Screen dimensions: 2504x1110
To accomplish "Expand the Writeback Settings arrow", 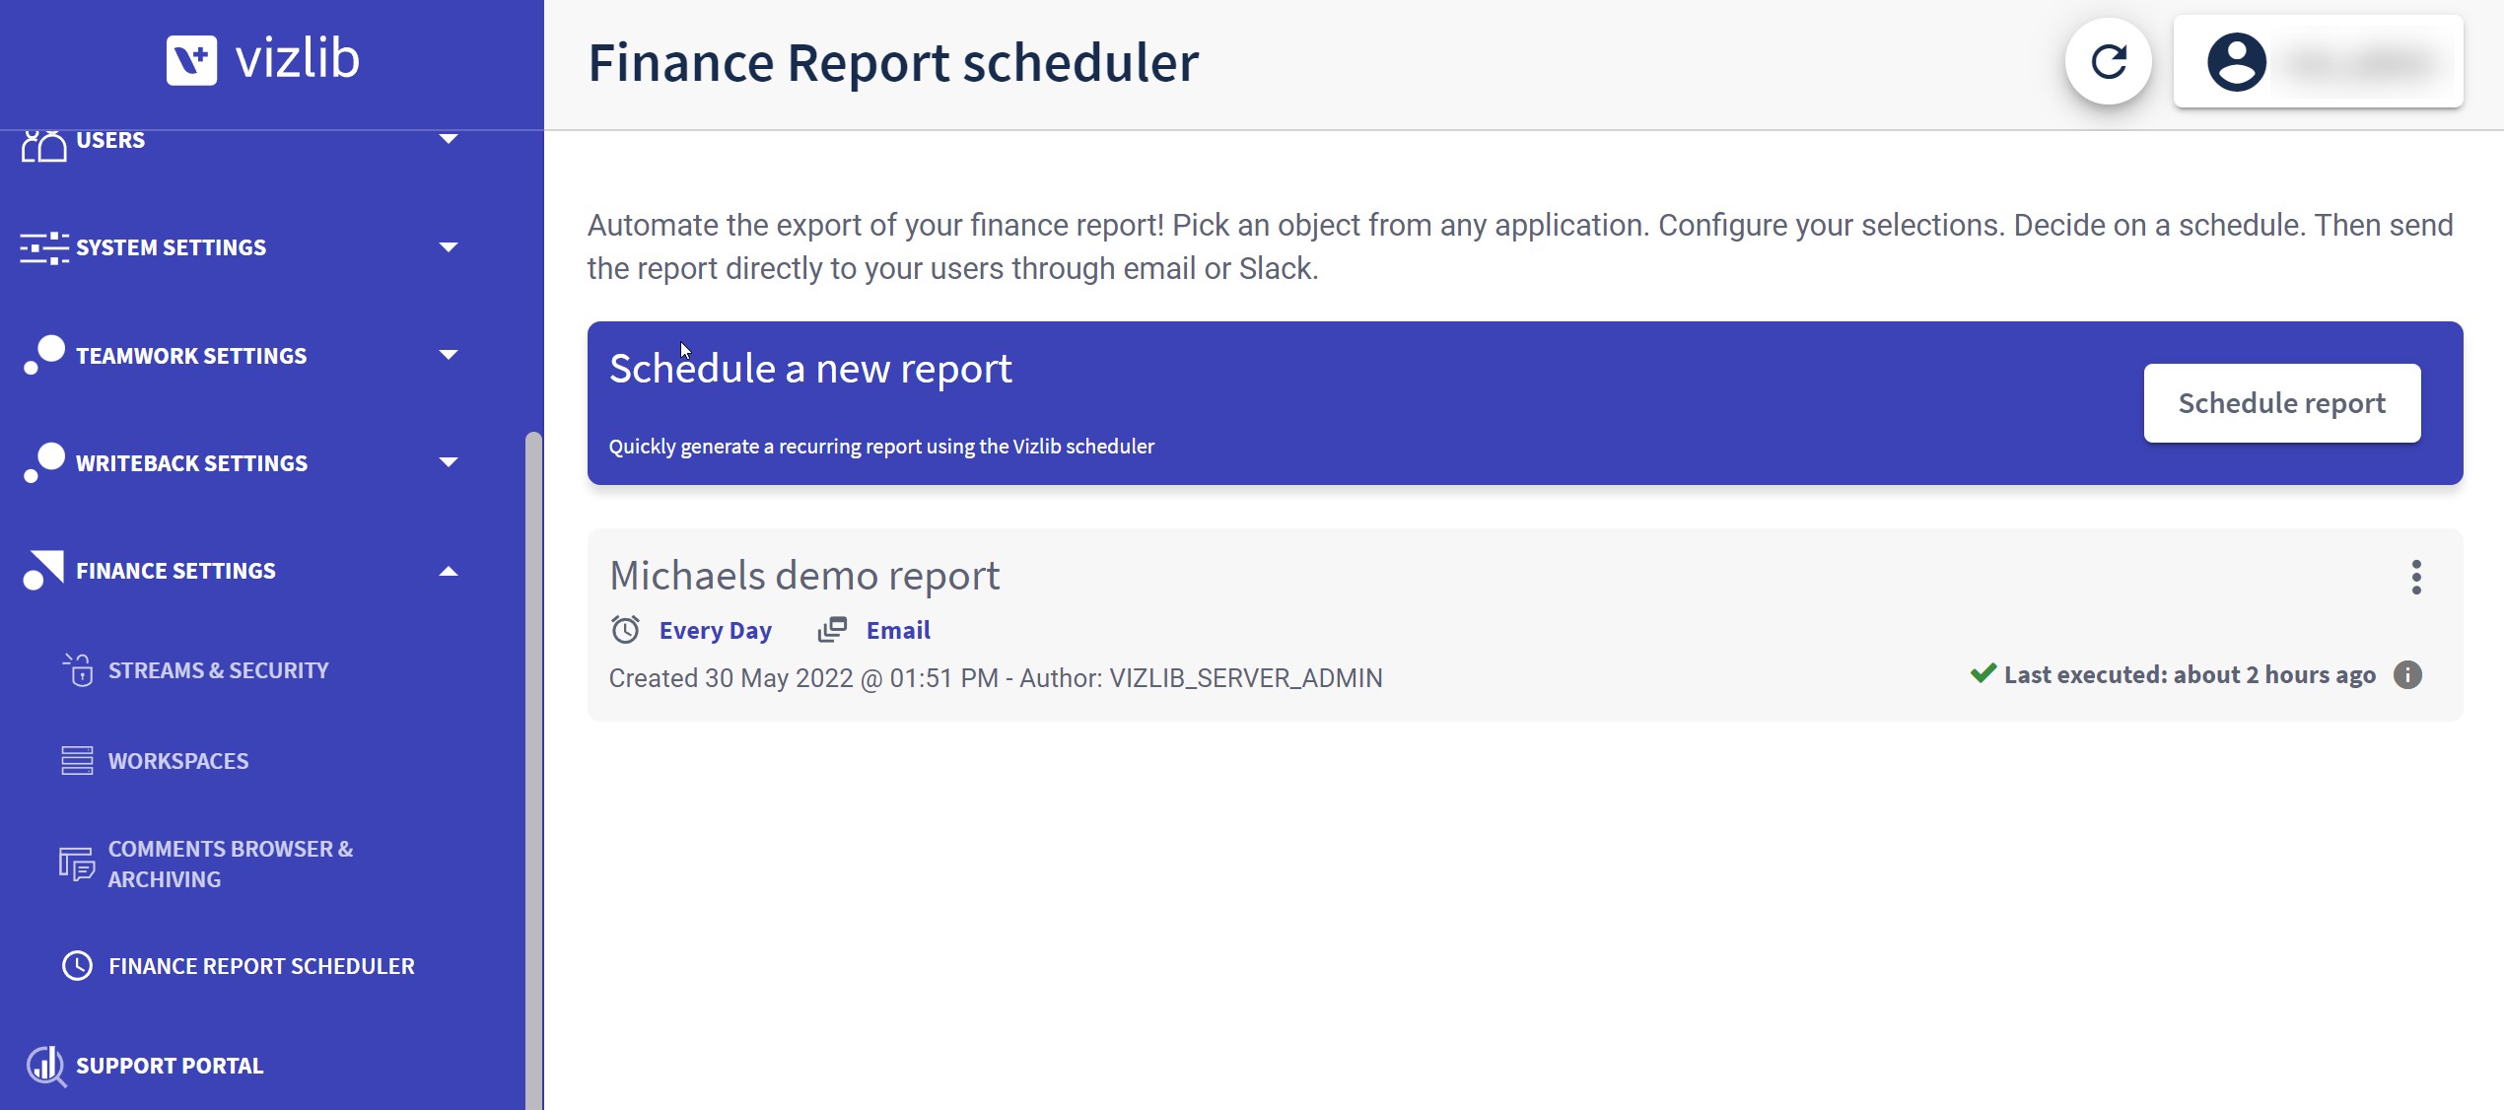I will [449, 462].
